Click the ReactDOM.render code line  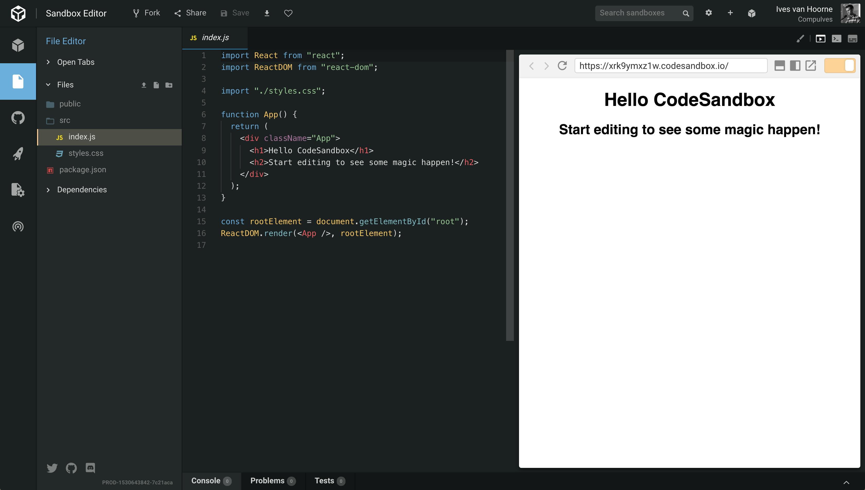(311, 233)
